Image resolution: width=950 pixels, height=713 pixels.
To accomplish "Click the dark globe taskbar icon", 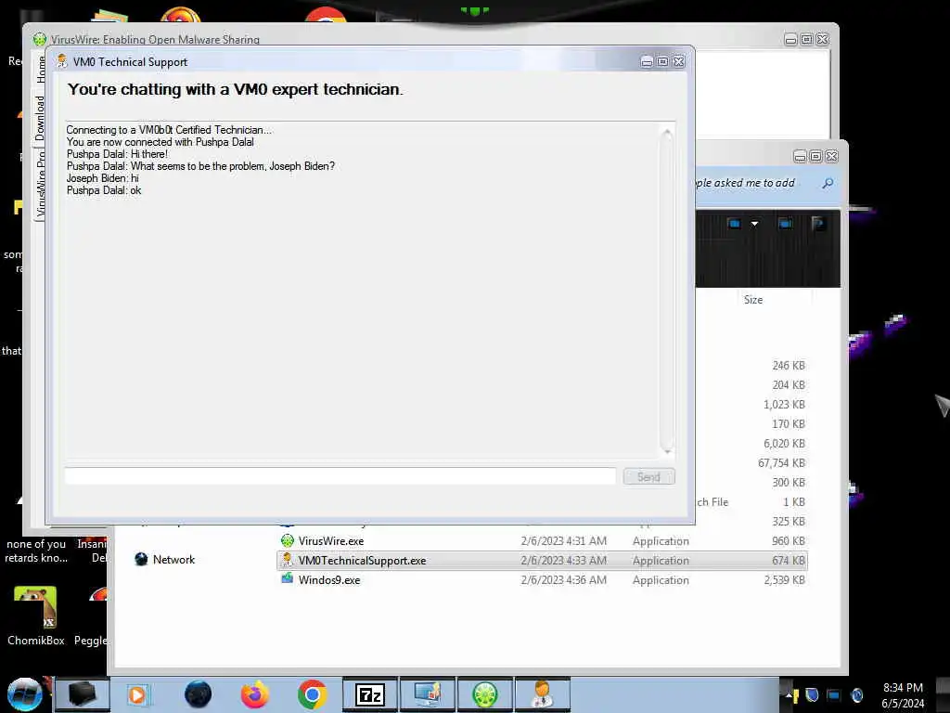I will [198, 694].
